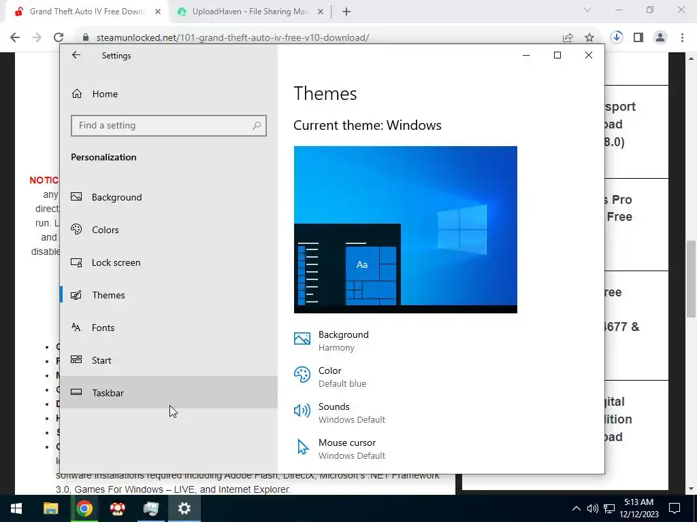Click the Sounds speaker icon in Themes
This screenshot has width=697, height=522.
coord(302,411)
